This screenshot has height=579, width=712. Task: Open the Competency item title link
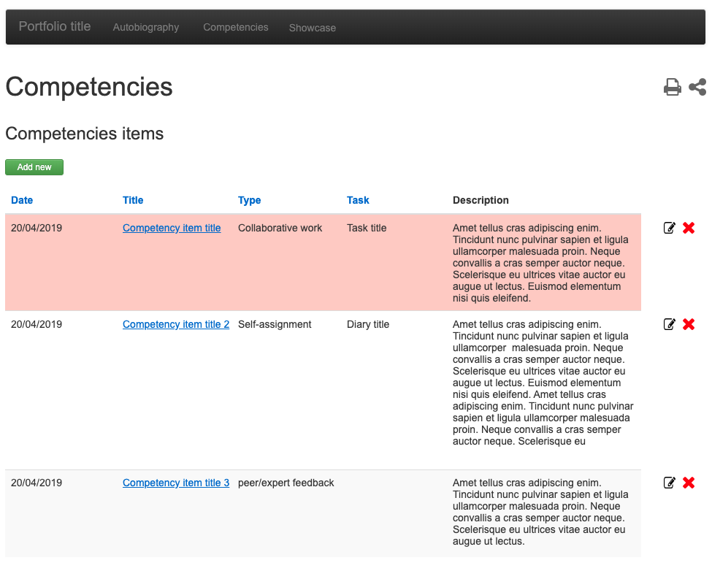click(172, 229)
